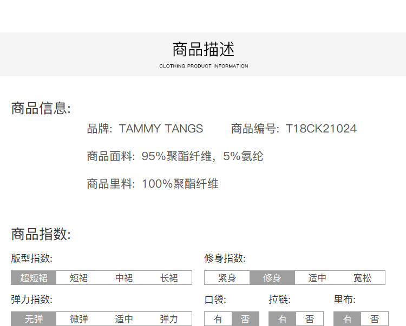Pick the 长裙 option
Image resolution: width=406 pixels, height=326 pixels.
tap(169, 278)
